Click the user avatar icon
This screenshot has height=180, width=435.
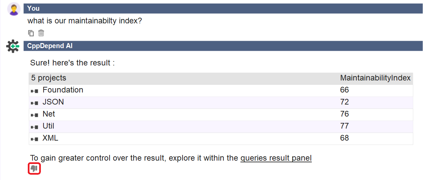click(14, 9)
